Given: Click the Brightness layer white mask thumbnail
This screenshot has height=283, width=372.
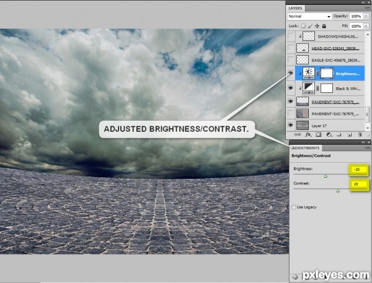Looking at the screenshot, I should (x=327, y=73).
